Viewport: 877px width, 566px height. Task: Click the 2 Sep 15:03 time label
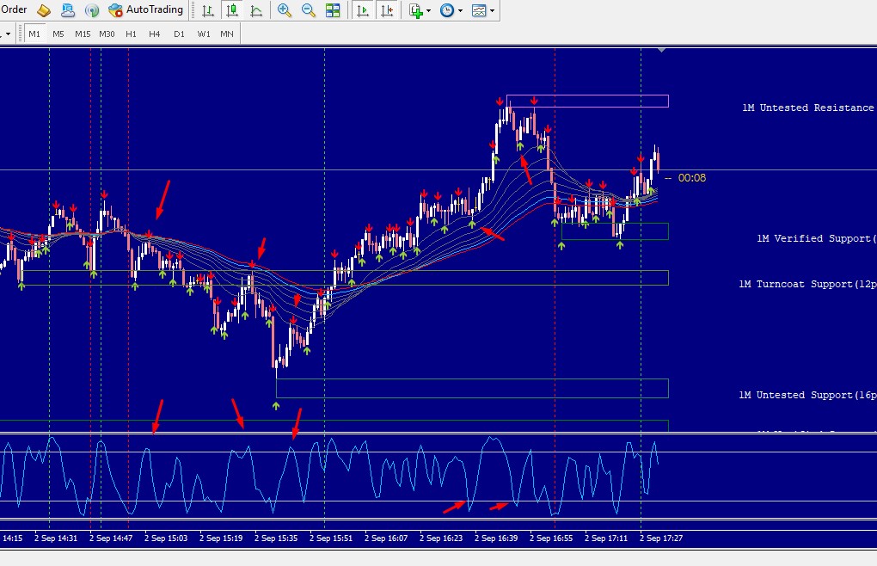coord(166,538)
